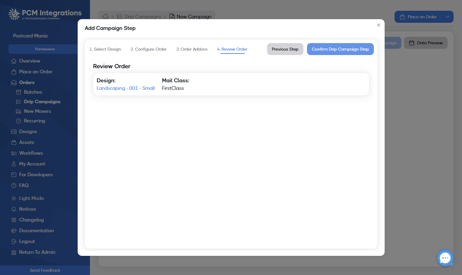
Task: Click the Place an Order bag icon in sidebar
Action: coord(14,72)
